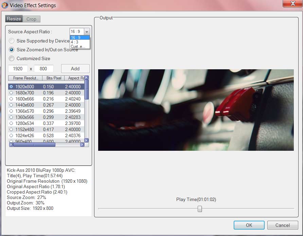Image resolution: width=303 pixels, height=236 pixels.
Task: Choose 4 : 3 in the aspect ratio list
Action: coord(79,42)
